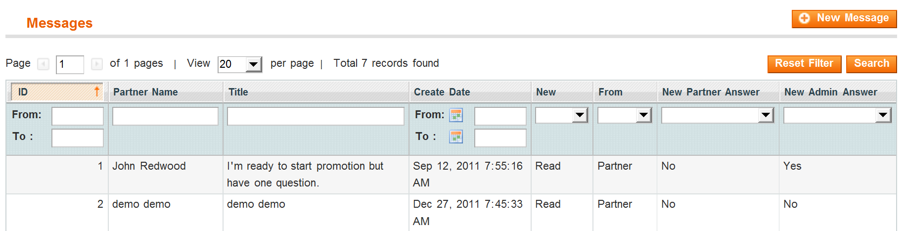Viewport: 906px width, 231px height.
Task: Sort by Create Date column header
Action: point(442,92)
